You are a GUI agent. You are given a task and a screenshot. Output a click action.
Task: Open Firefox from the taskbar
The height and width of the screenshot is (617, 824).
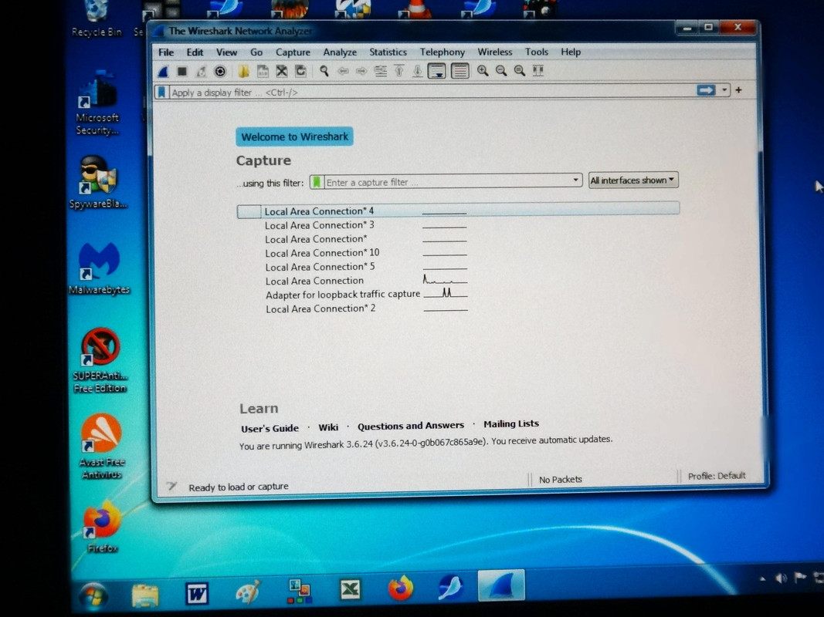point(401,588)
